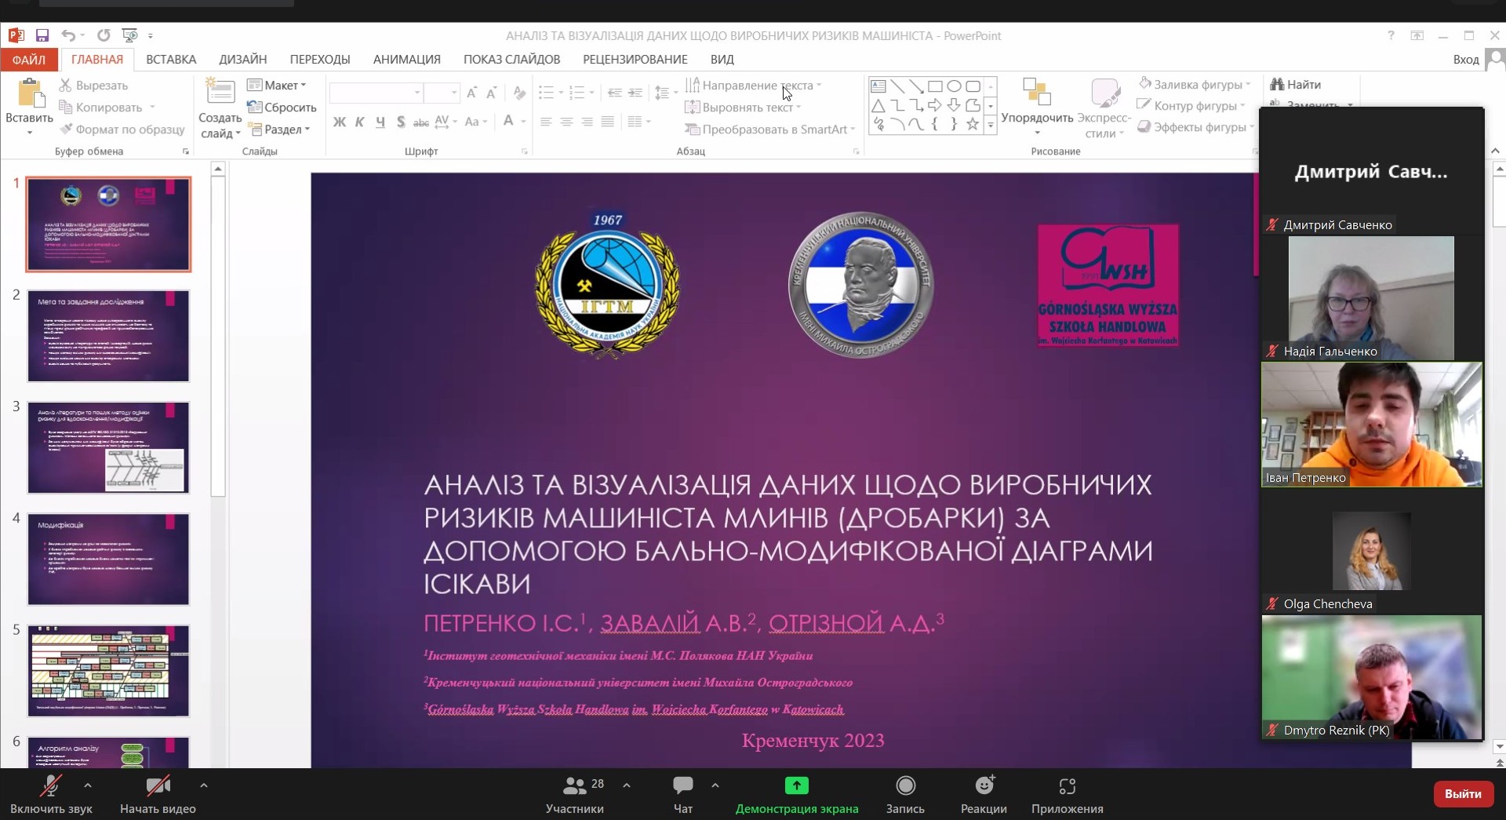Cut selection with Вырезать
Image resolution: width=1506 pixels, height=820 pixels.
pos(93,86)
